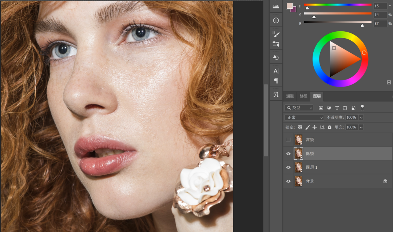Screen dimensions: 393x232
Task: Click the 不透明度 label
Action: [335, 117]
